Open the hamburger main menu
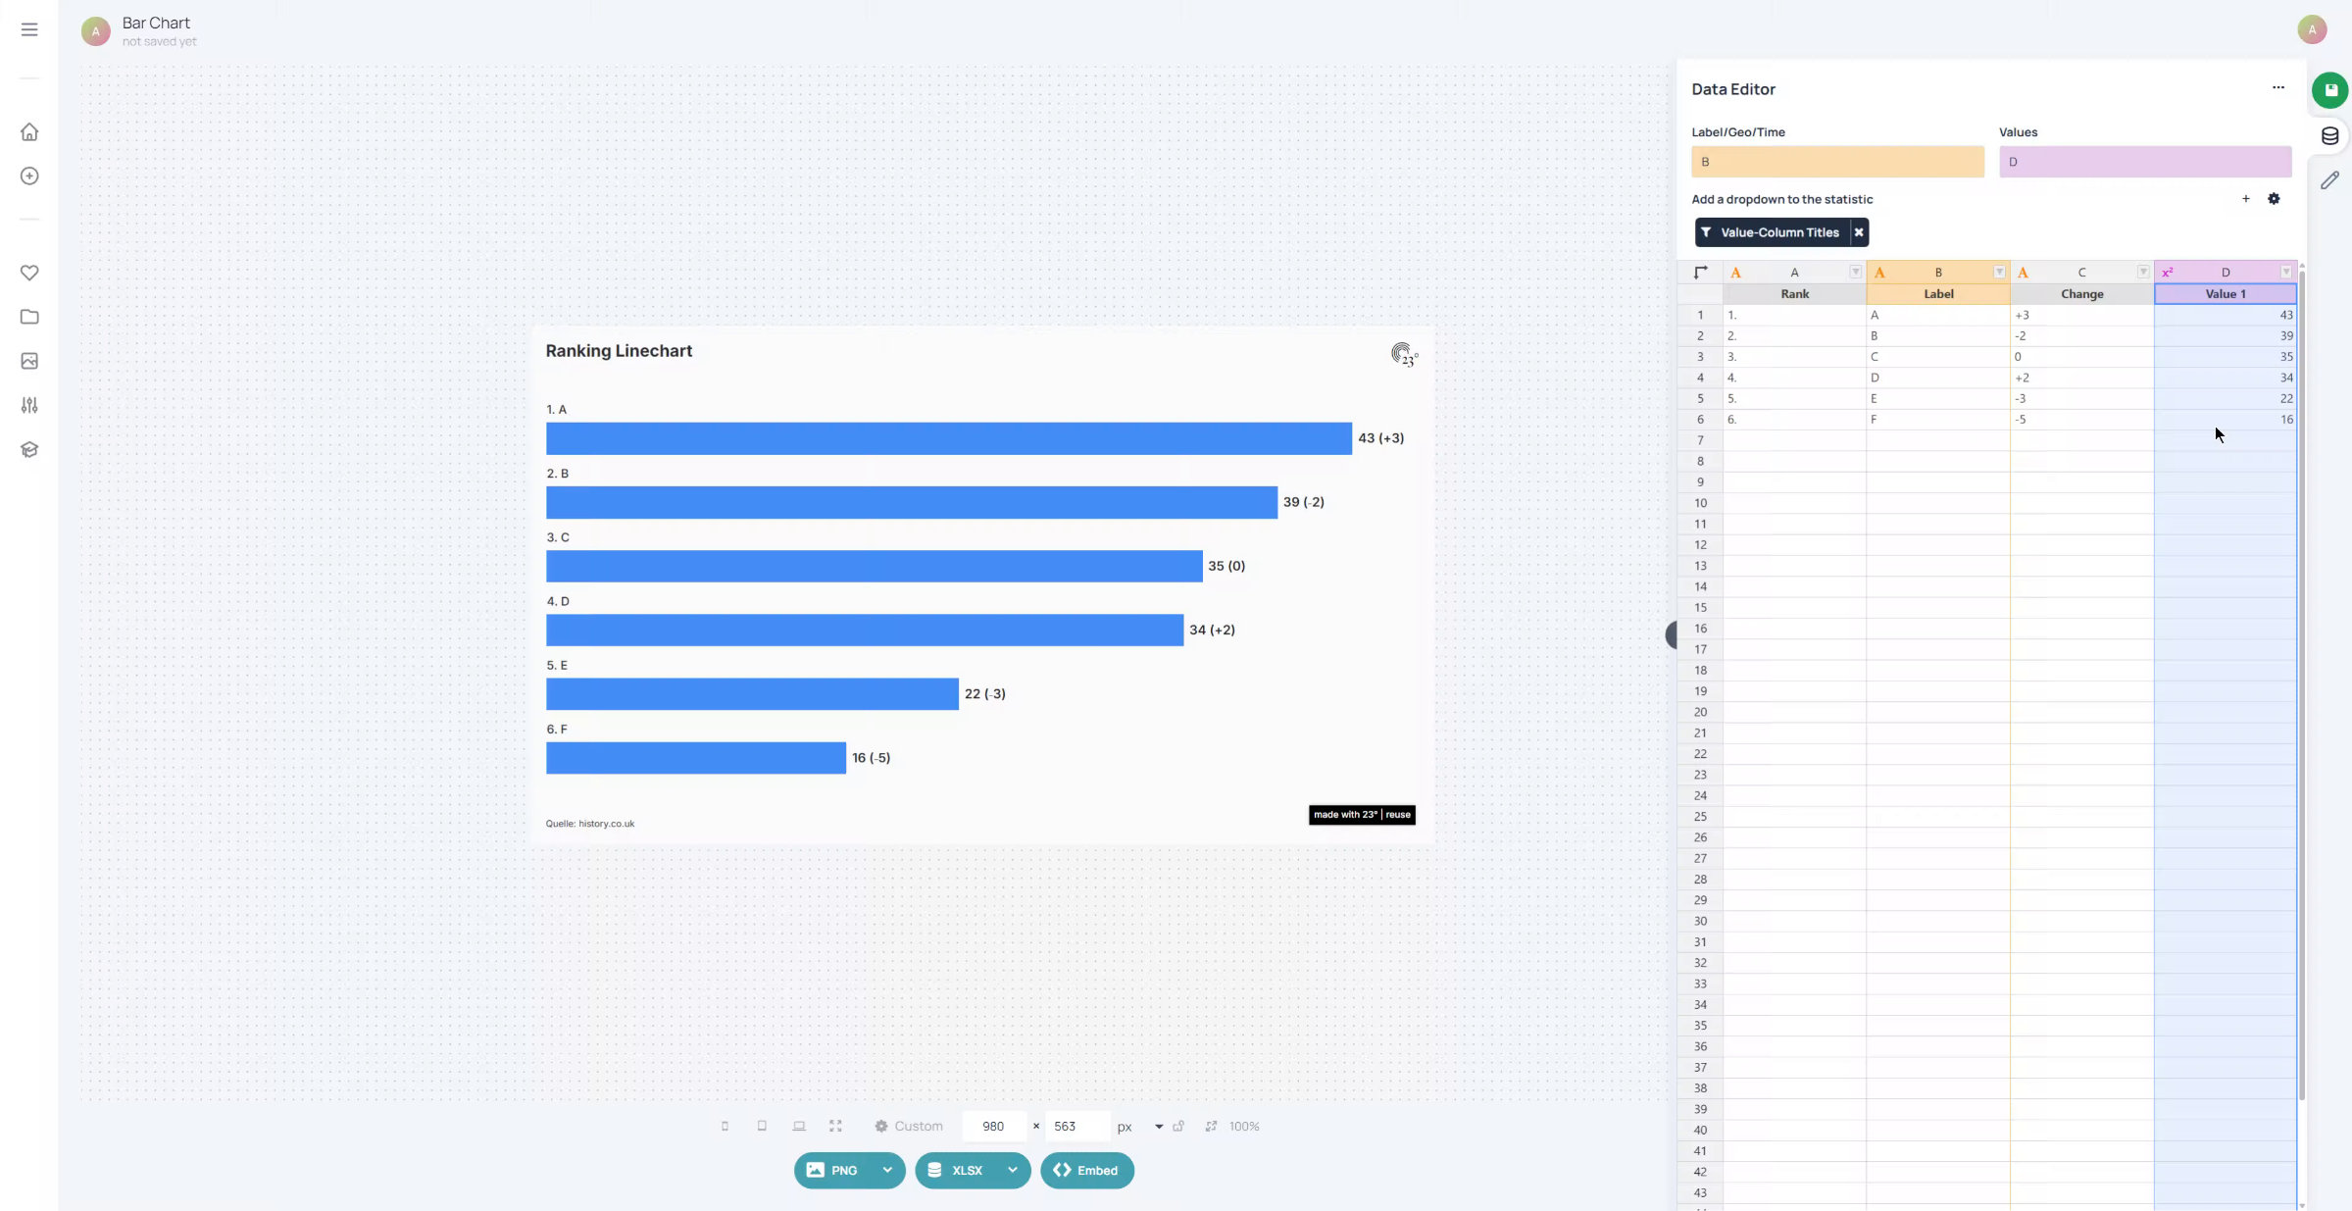This screenshot has width=2352, height=1211. coord(29,29)
